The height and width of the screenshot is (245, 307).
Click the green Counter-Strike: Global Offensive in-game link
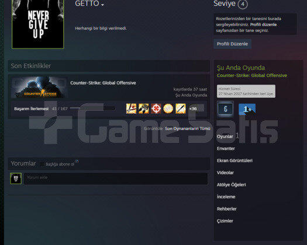pyautogui.click(x=252, y=75)
